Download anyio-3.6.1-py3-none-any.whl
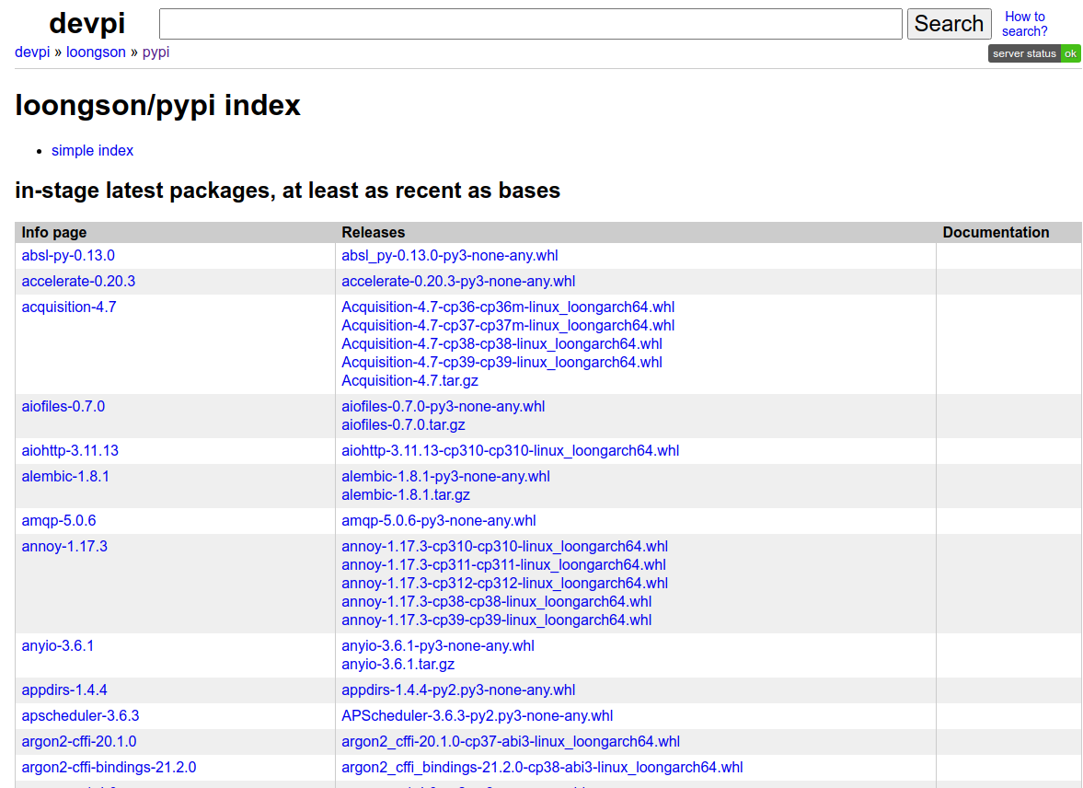Viewport: 1083px width, 788px height. 437,645
